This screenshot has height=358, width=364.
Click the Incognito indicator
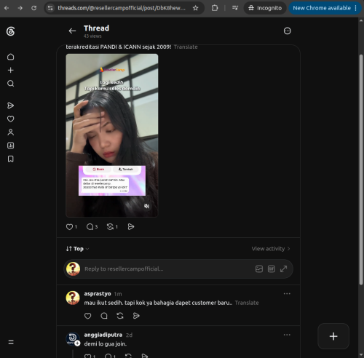pos(265,8)
